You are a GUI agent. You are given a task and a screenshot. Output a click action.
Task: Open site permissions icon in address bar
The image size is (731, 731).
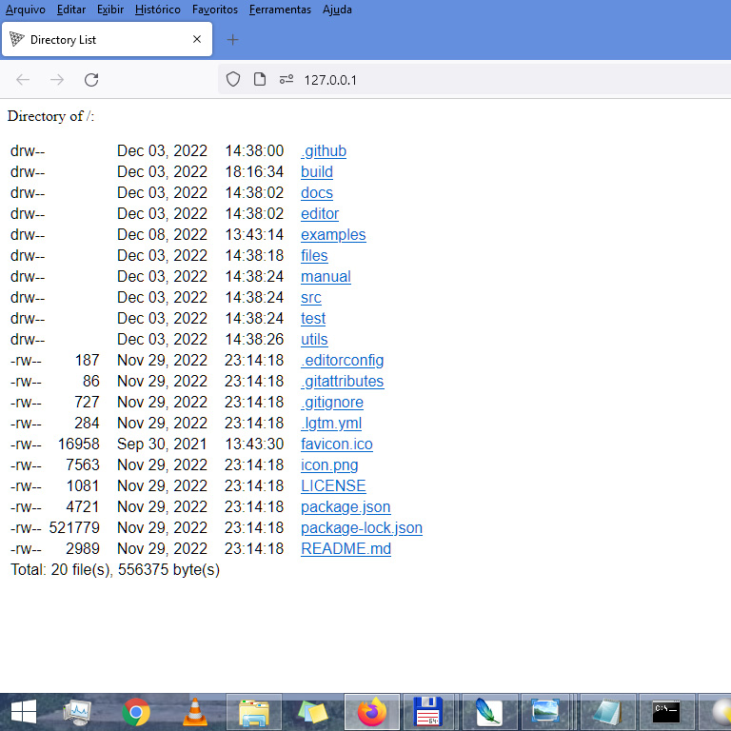tap(286, 80)
